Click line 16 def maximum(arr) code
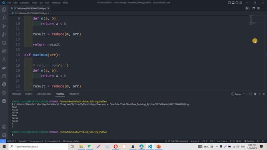The image size is (267, 150). (42, 55)
